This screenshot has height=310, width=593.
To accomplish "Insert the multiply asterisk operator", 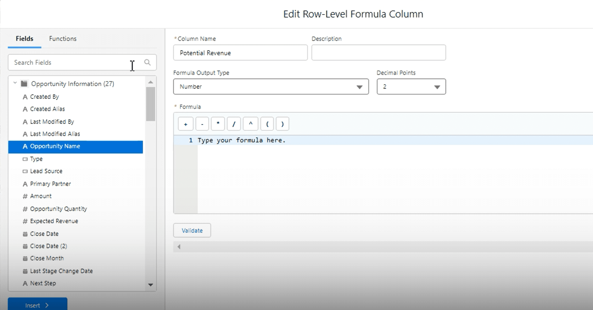I will [x=218, y=124].
